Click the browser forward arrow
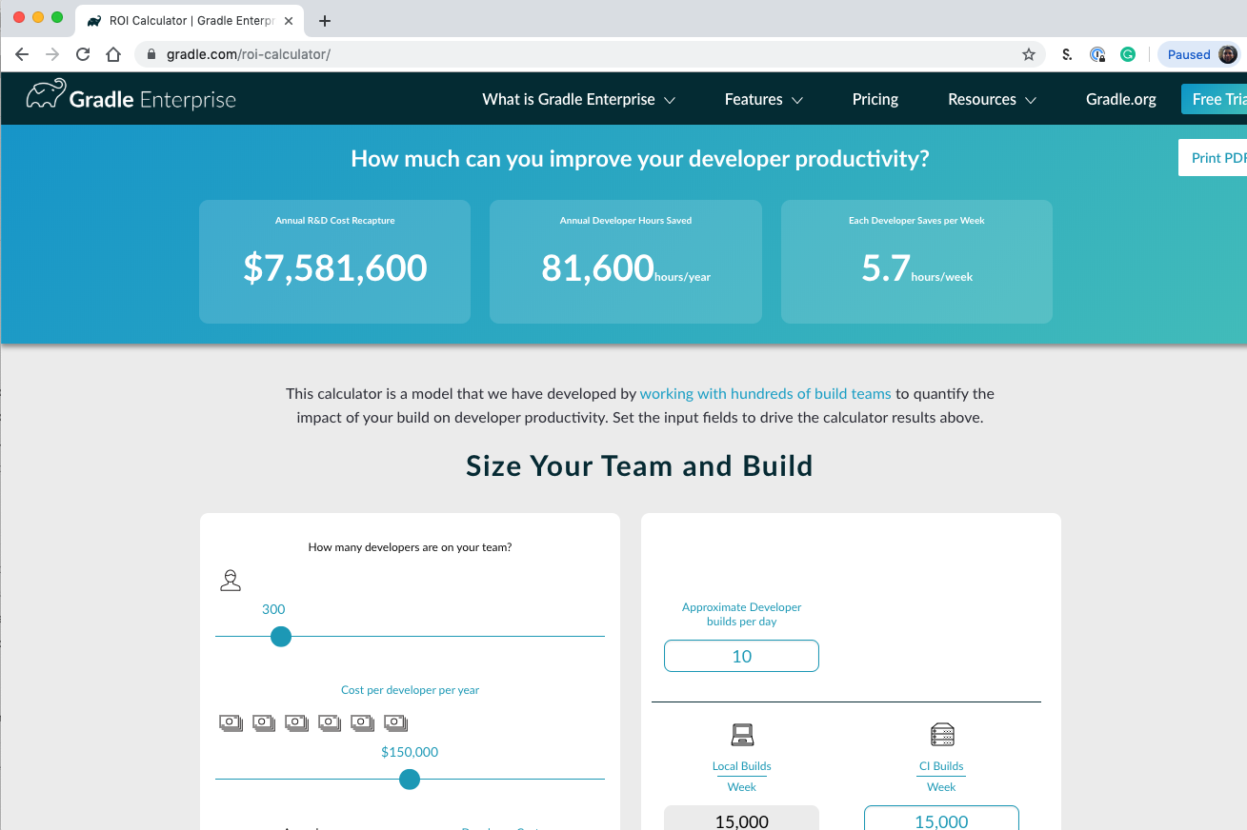 coord(52,55)
